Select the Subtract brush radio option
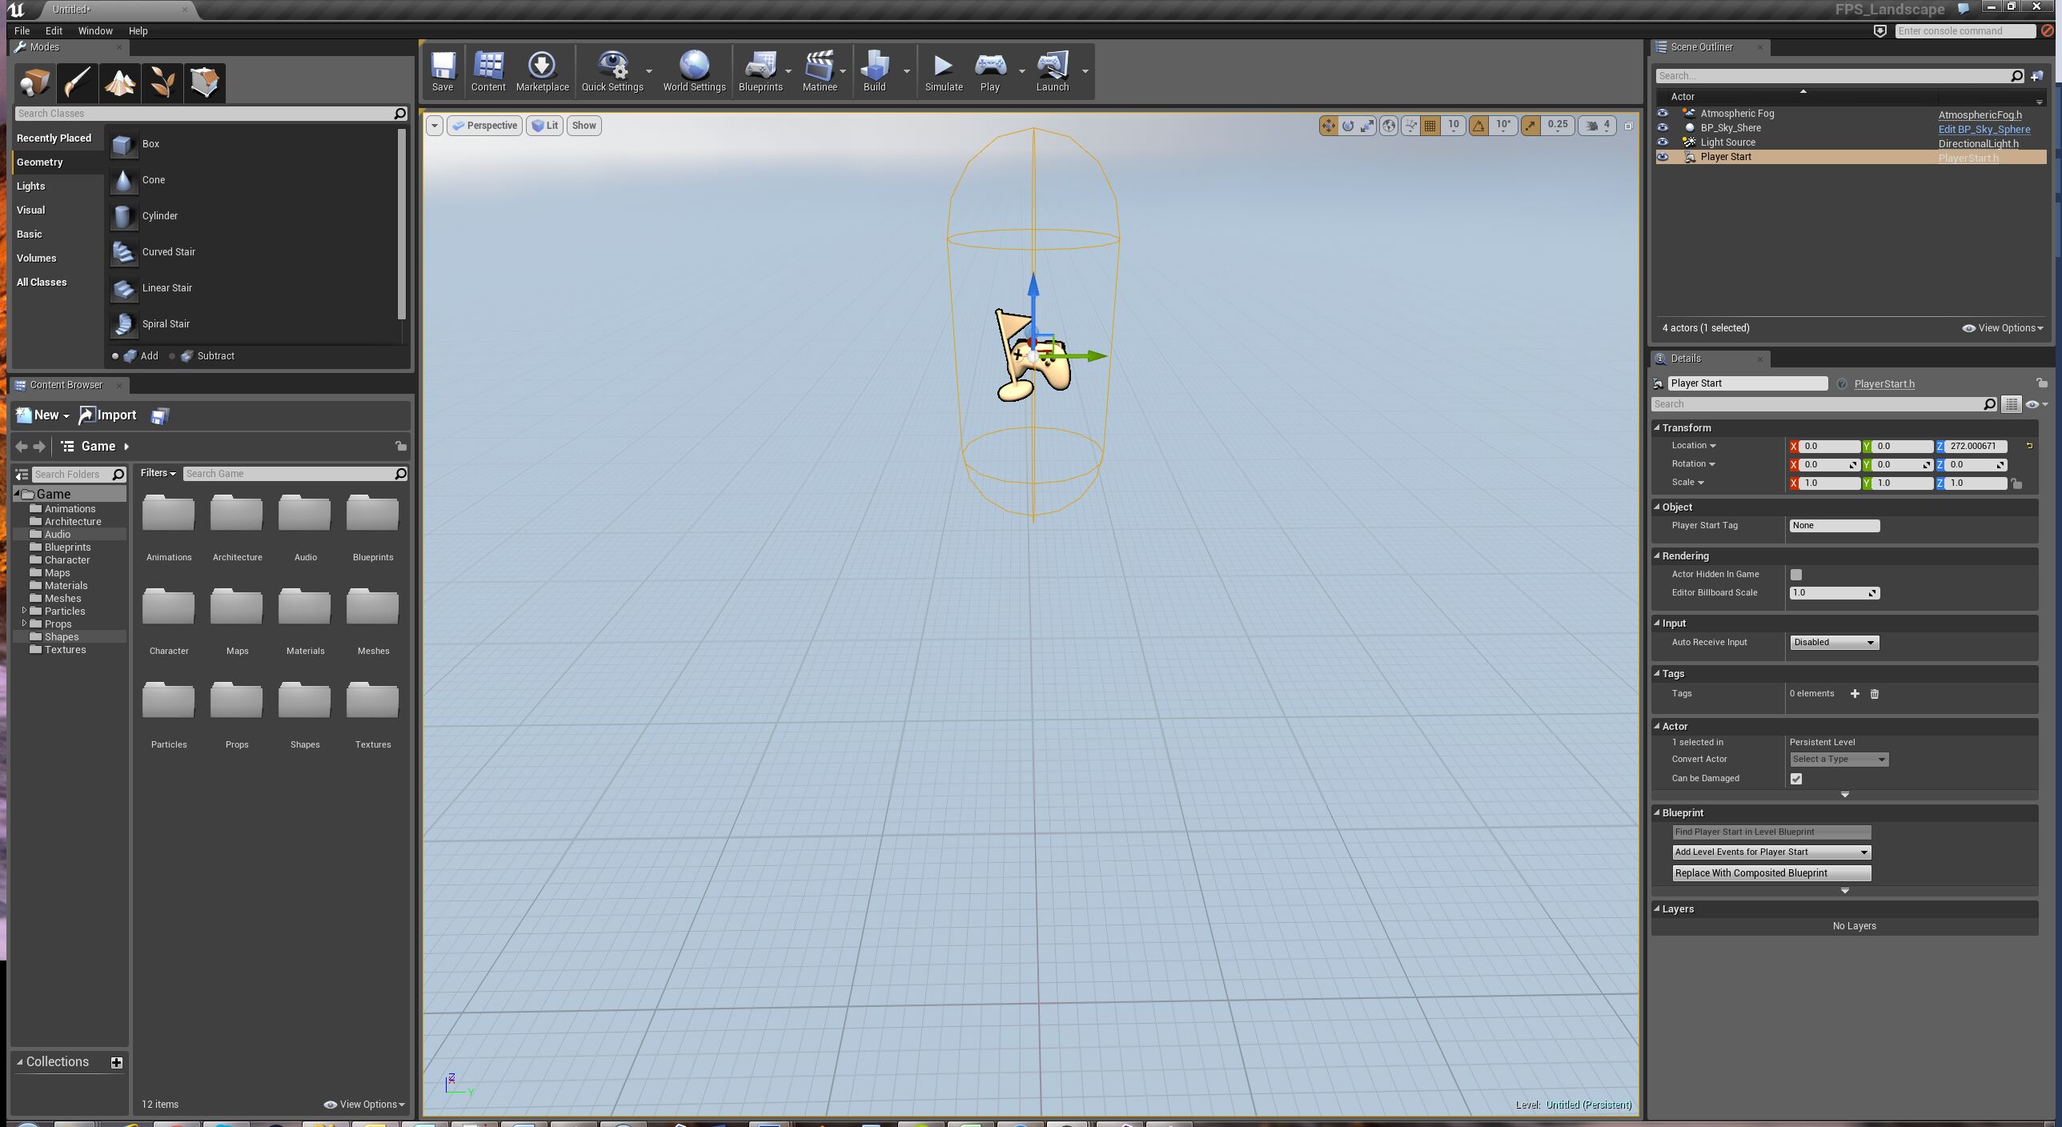 172,356
